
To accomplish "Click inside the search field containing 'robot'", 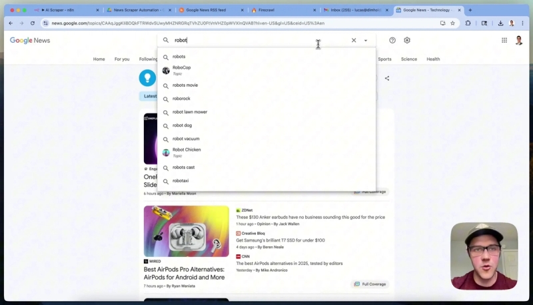I will [262, 40].
